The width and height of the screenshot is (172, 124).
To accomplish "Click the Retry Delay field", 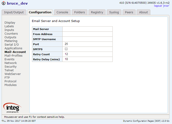I will pos(87,59).
